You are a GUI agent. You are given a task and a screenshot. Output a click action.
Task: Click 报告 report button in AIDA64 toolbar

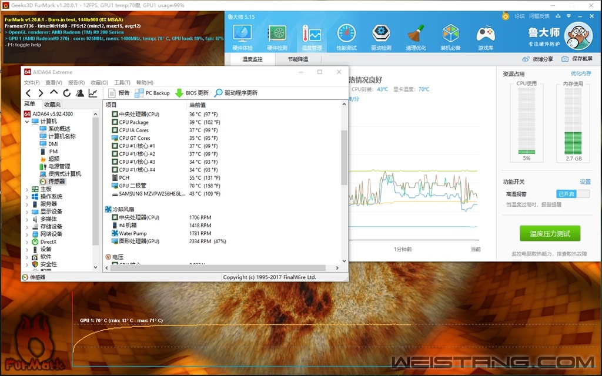[119, 93]
